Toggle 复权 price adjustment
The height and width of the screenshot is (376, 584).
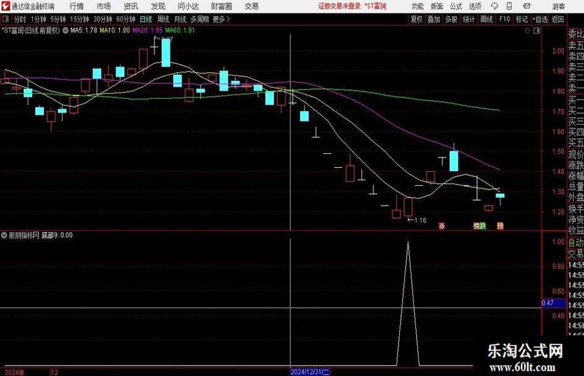click(417, 19)
